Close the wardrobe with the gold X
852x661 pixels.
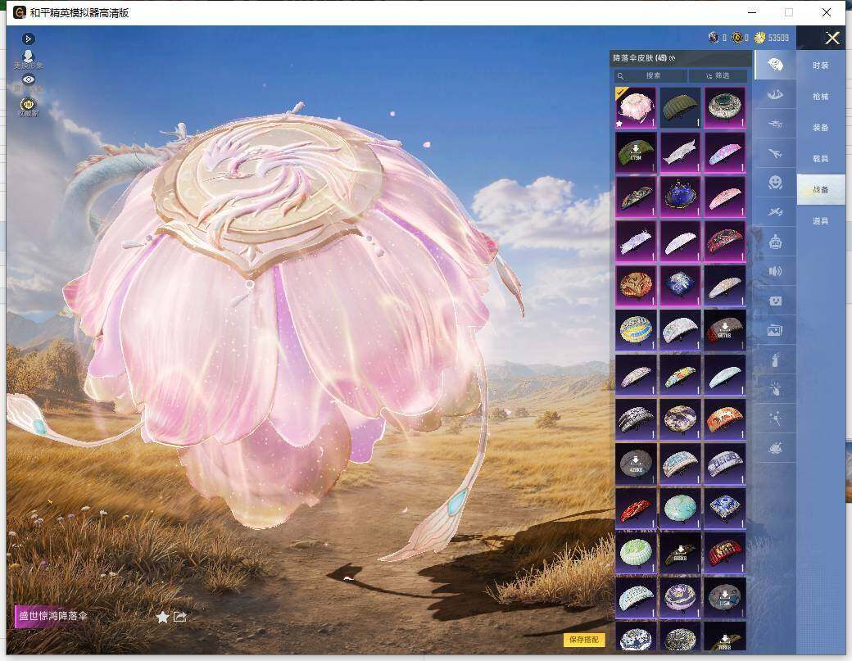click(x=832, y=38)
